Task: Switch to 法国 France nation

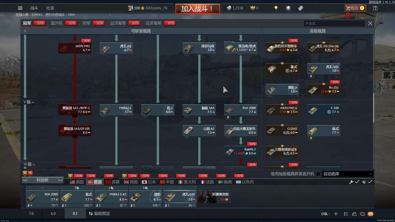Action: tap(207, 182)
